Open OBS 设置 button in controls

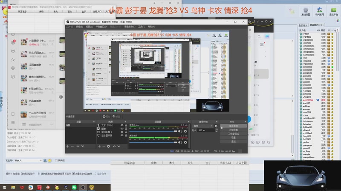pos(234,138)
